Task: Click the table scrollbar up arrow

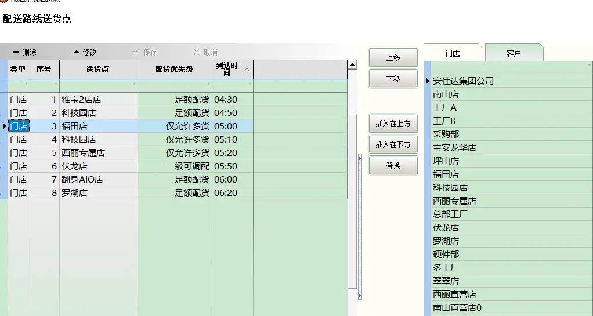Action: tap(352, 64)
